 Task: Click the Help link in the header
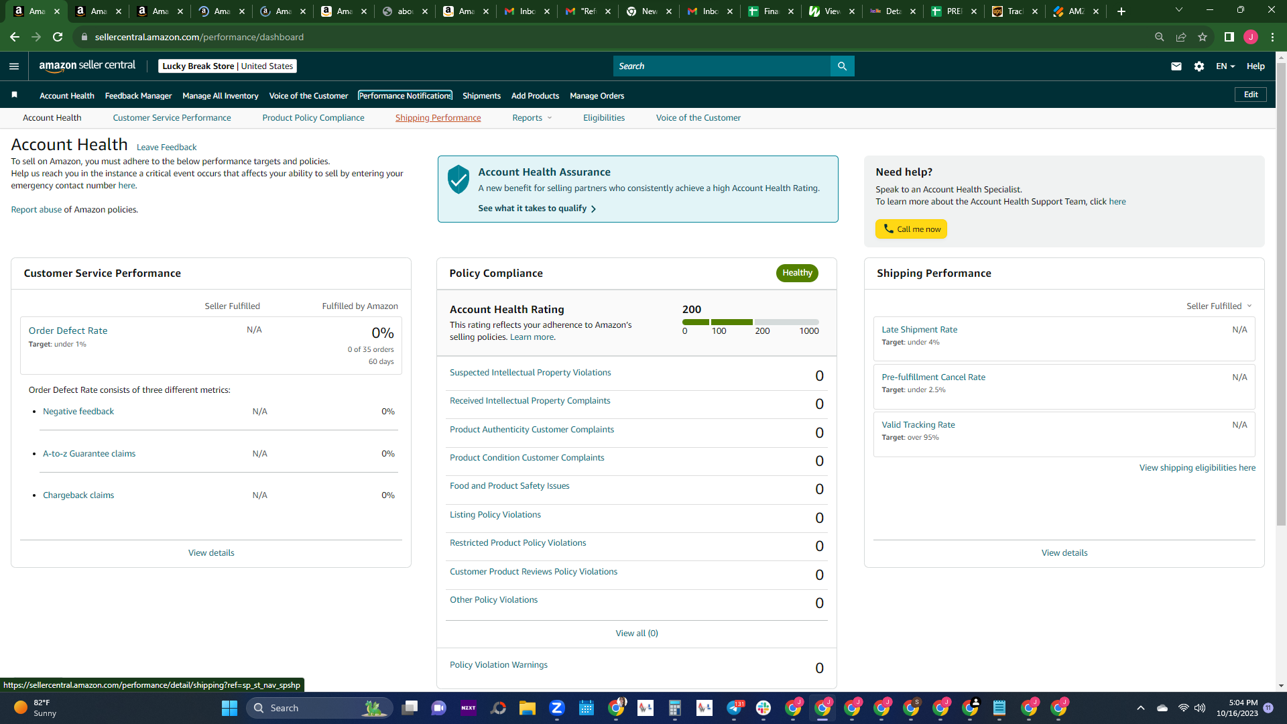tap(1255, 66)
